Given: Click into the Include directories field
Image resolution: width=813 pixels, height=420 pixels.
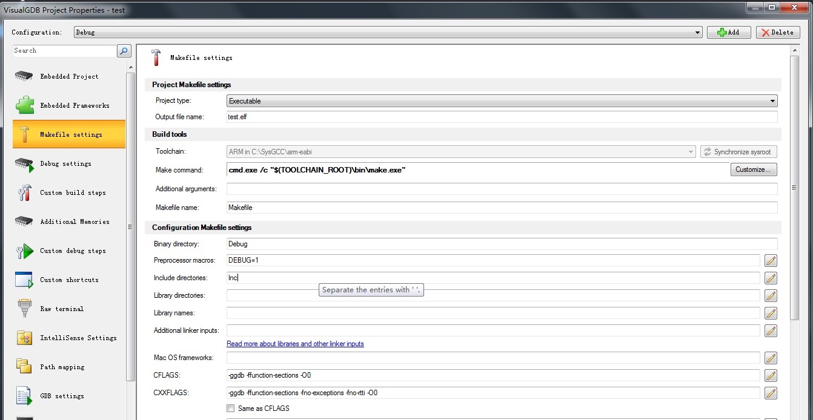Looking at the screenshot, I should click(x=493, y=278).
